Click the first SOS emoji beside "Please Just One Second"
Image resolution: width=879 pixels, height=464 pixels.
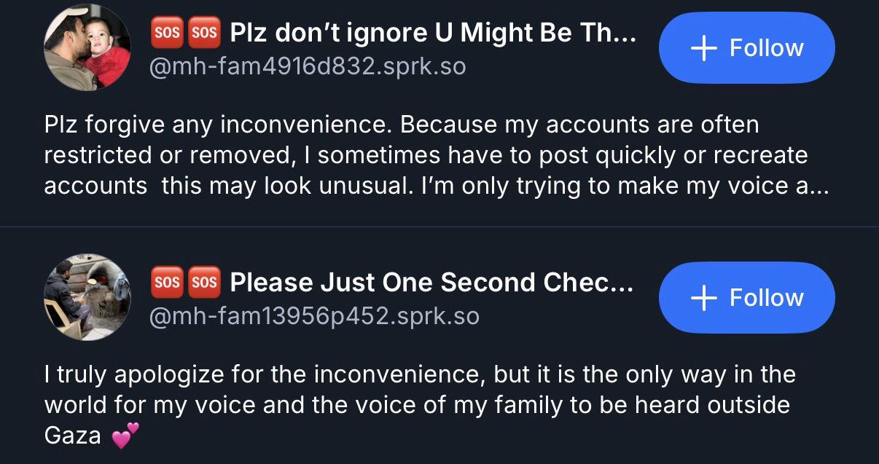(x=165, y=282)
